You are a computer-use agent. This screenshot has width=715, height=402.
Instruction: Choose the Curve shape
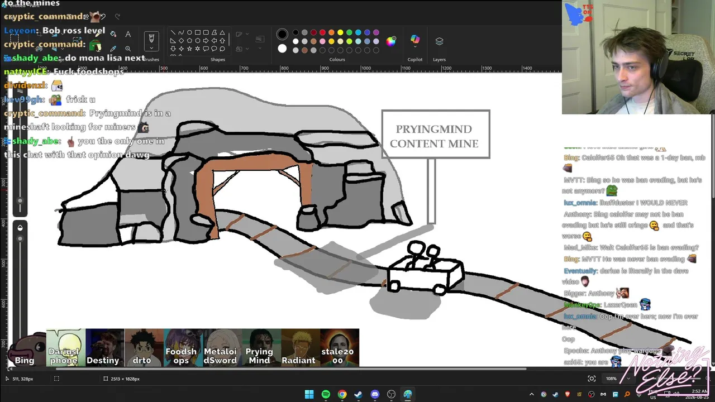(x=181, y=32)
